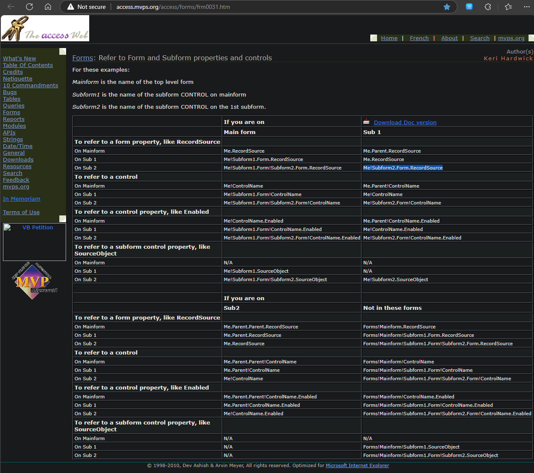Click the Sub2 column header

coord(231,308)
